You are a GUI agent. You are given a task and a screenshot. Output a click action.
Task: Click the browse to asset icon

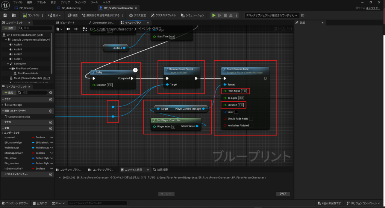(14, 15)
